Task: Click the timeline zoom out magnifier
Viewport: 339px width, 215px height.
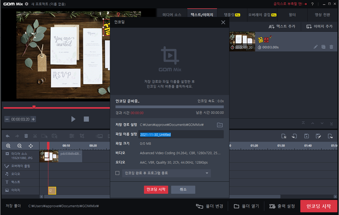Action: coord(19,146)
